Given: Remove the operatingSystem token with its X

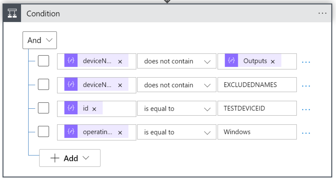Looking at the screenshot, I should [120, 132].
